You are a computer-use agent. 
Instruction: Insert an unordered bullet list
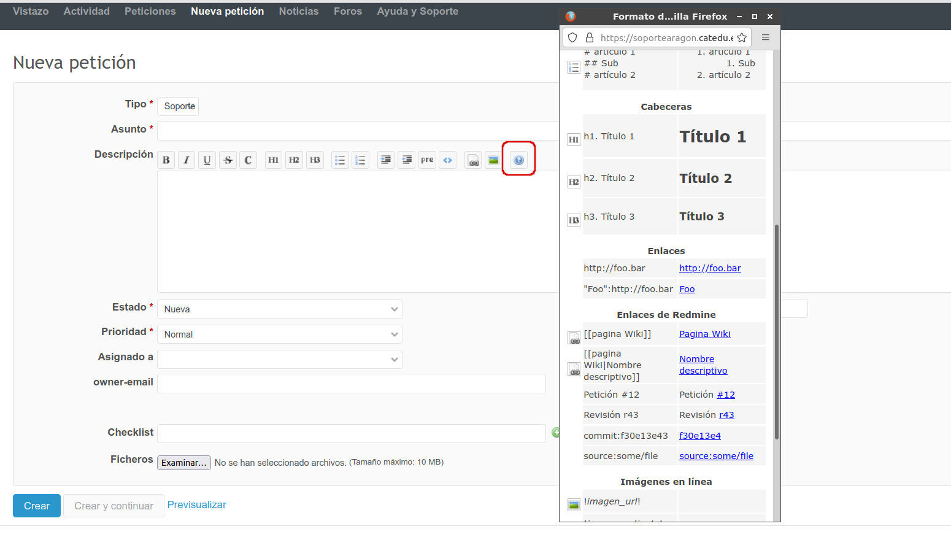point(340,160)
